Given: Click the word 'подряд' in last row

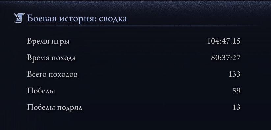Looking at the screenshot, I should pos(70,108).
